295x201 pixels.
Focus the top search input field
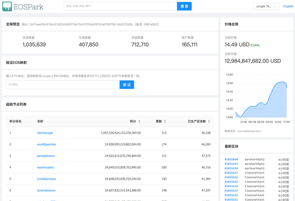point(120,6)
